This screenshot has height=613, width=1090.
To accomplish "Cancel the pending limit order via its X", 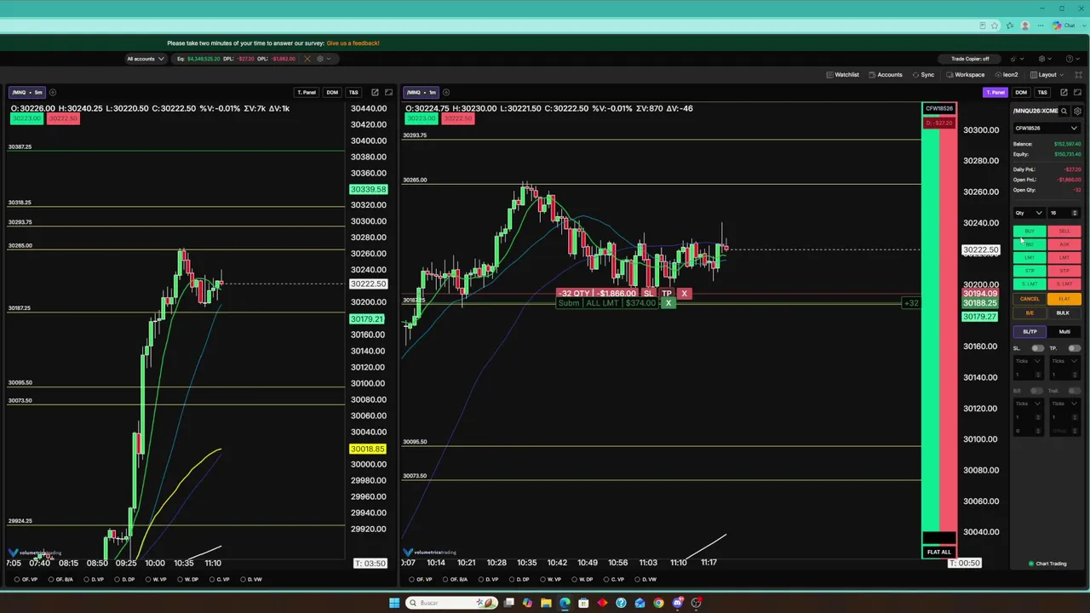I will (668, 303).
